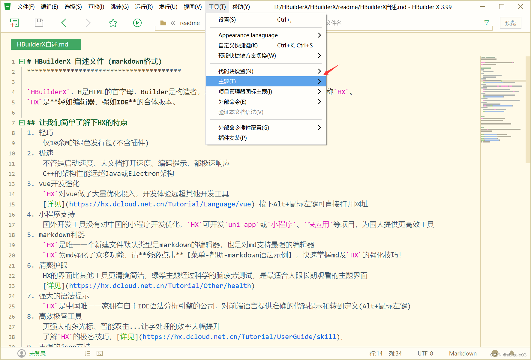Expand 项目管理器图标主题(I) submenu
Image resolution: width=531 pixels, height=360 pixels.
pyautogui.click(x=266, y=91)
